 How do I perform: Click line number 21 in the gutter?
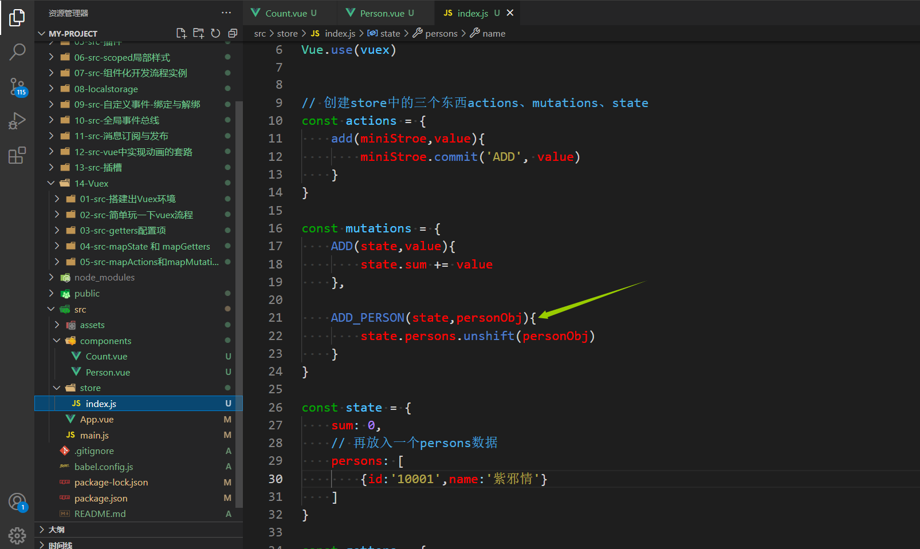pos(276,318)
